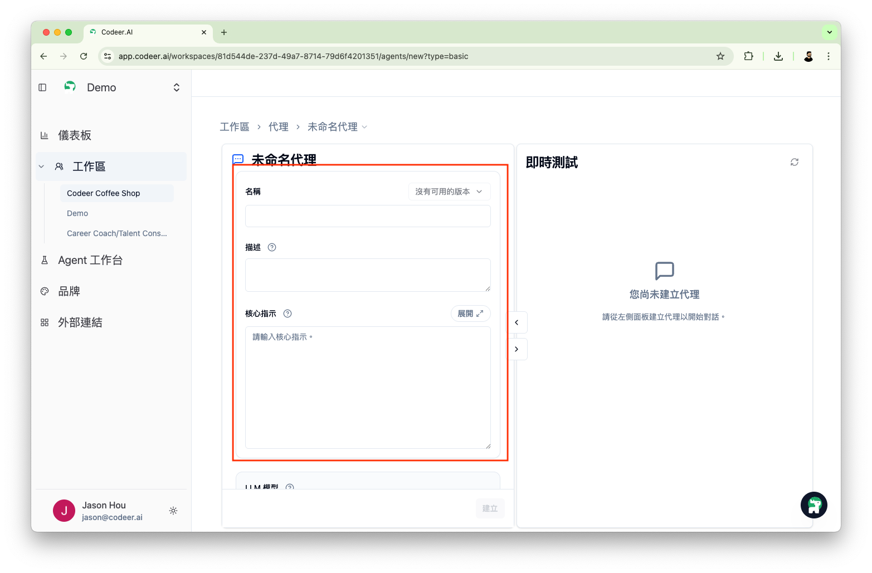This screenshot has width=872, height=573.
Task: Toggle the light/dark theme sun icon
Action: 173,511
